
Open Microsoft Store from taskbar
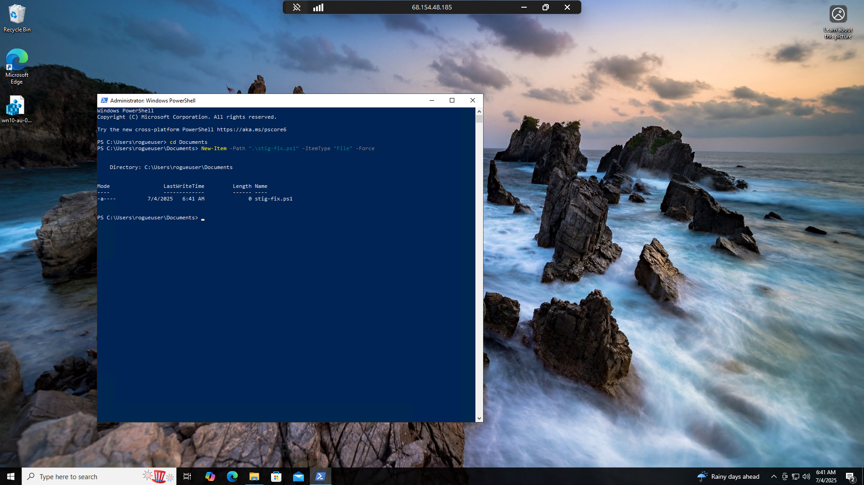(x=276, y=476)
